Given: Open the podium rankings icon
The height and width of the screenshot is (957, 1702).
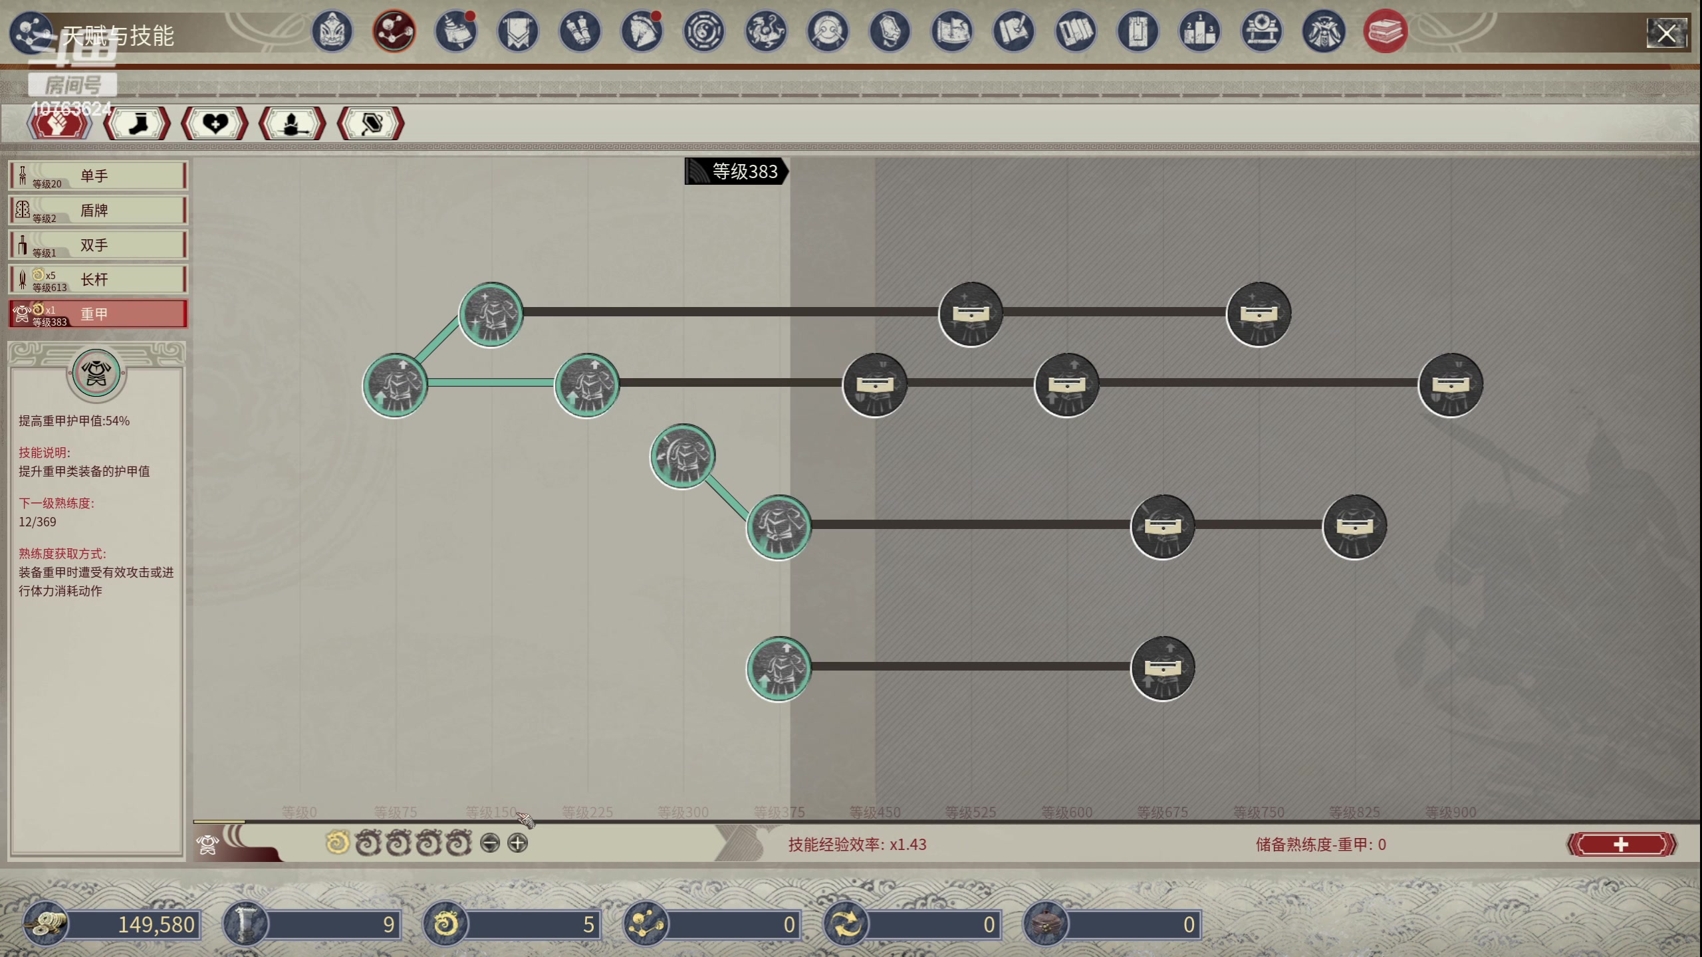Looking at the screenshot, I should click(x=1199, y=31).
